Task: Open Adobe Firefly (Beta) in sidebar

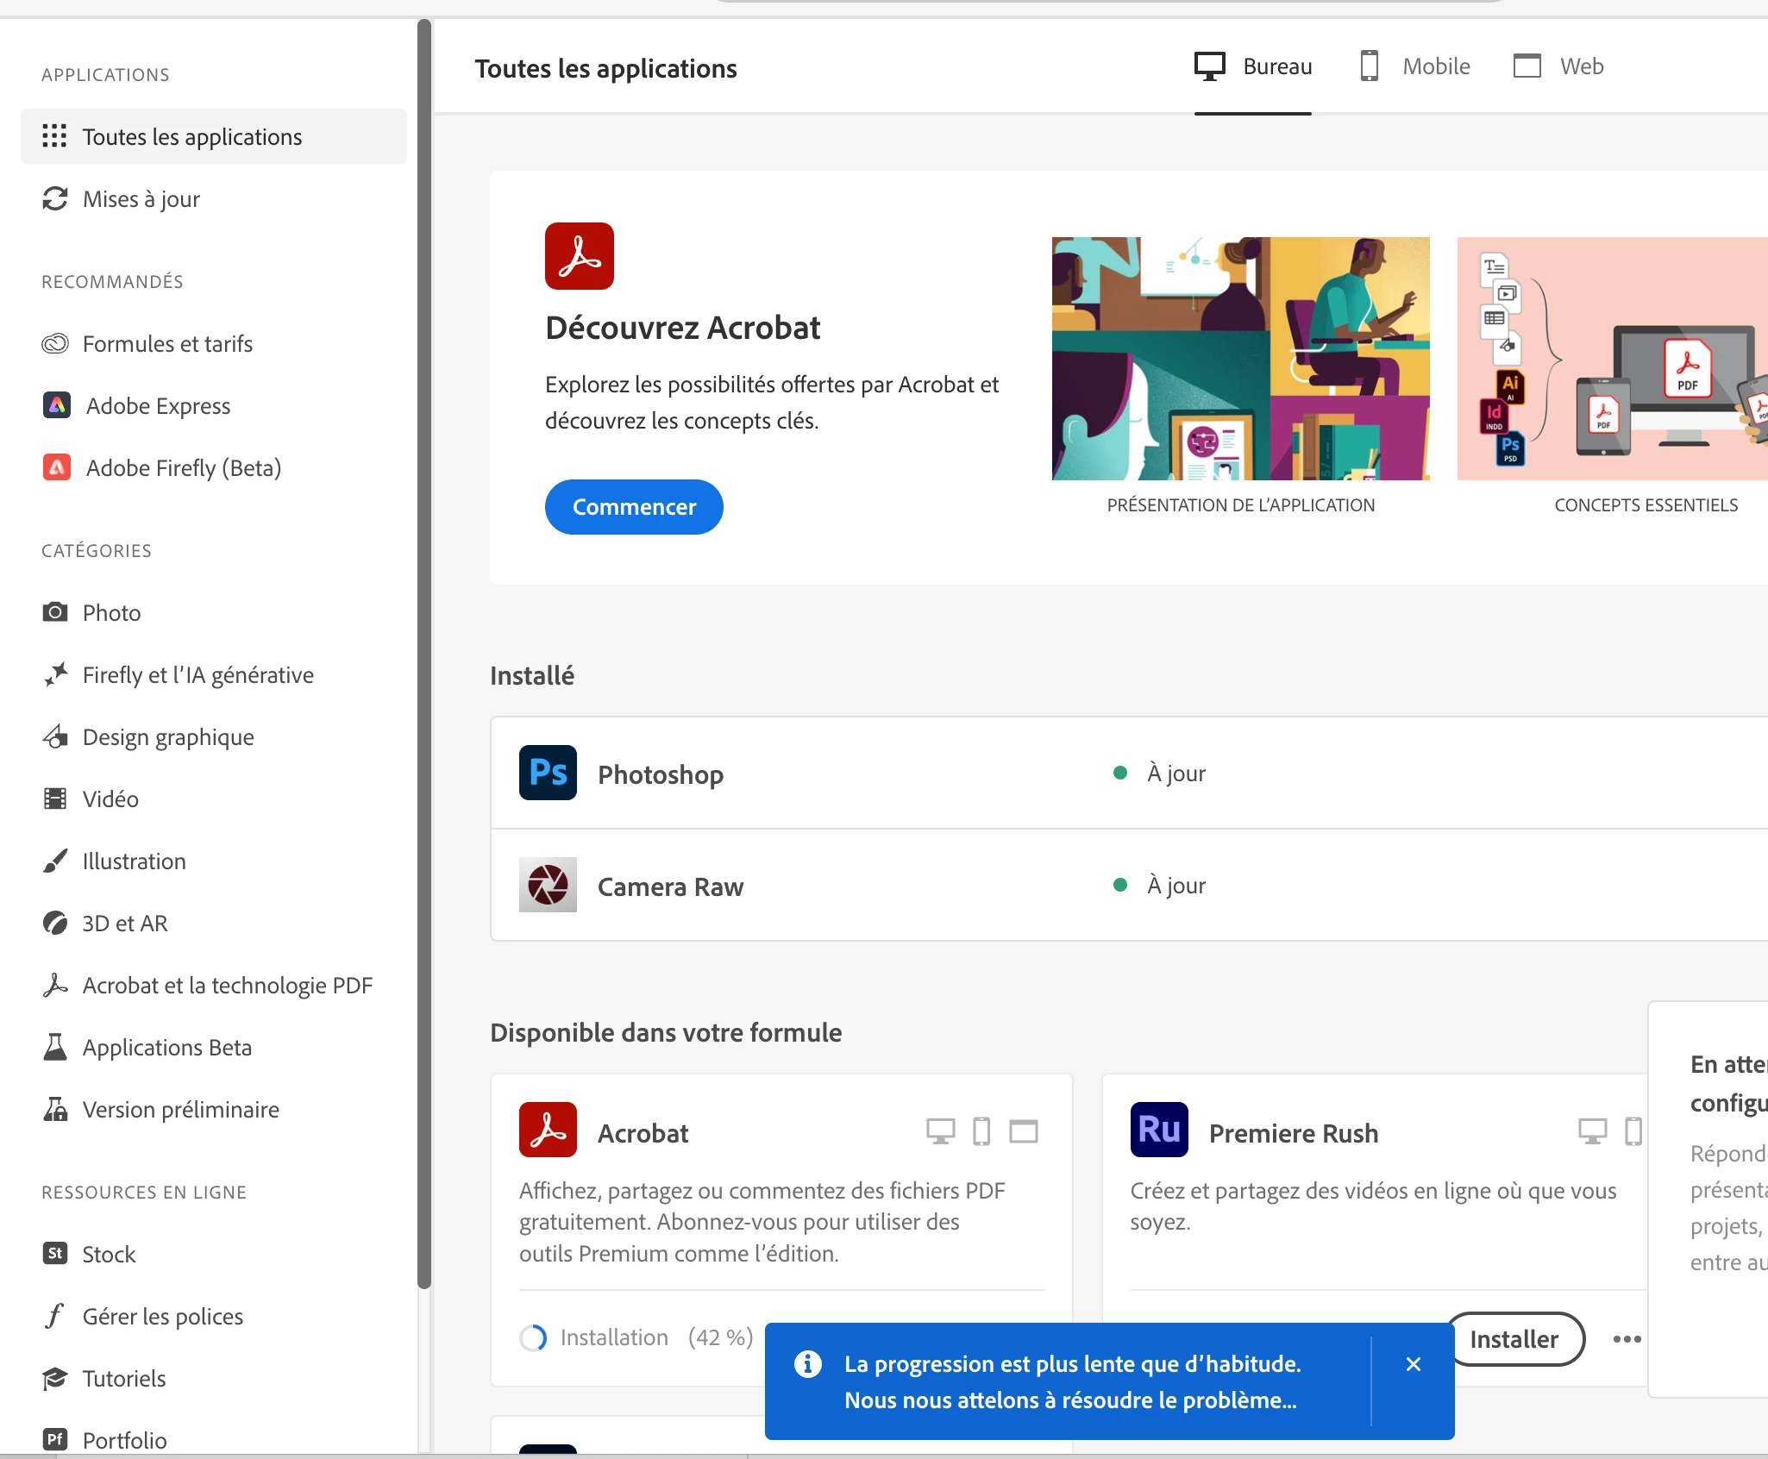Action: click(x=183, y=468)
